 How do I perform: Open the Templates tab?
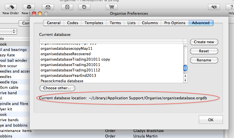(x=94, y=23)
